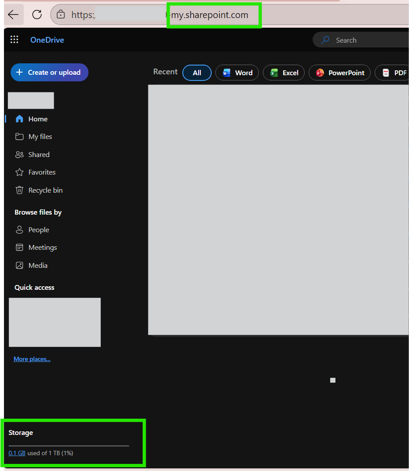Filter recent files by PowerPoint

click(339, 73)
